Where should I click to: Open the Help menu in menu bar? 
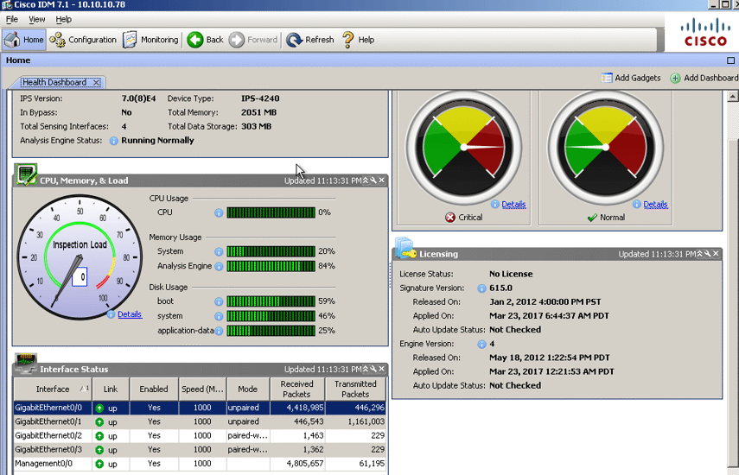pyautogui.click(x=63, y=19)
